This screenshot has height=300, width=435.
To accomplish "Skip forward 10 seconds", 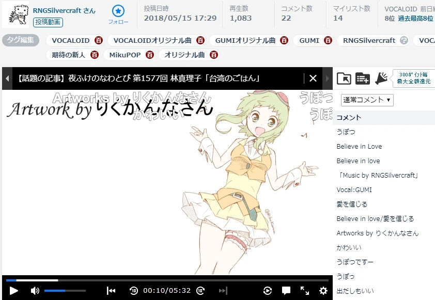I will pyautogui.click(x=200, y=291).
